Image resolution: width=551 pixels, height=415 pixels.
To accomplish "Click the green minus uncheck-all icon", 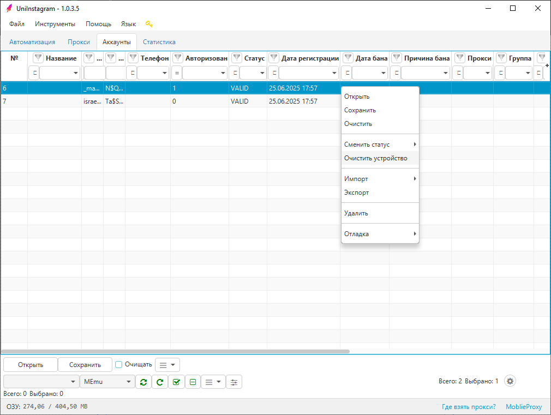I will click(x=193, y=382).
